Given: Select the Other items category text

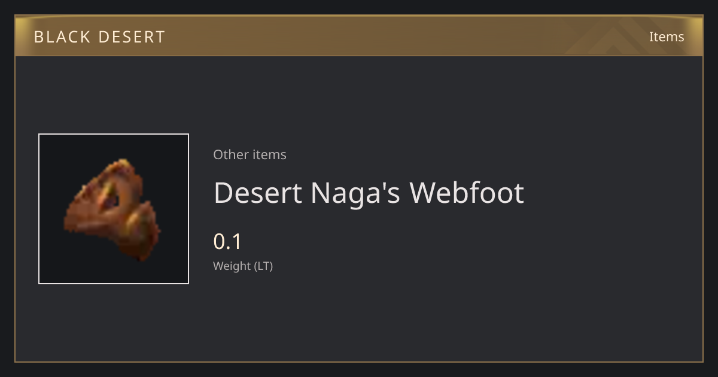Looking at the screenshot, I should tap(250, 154).
